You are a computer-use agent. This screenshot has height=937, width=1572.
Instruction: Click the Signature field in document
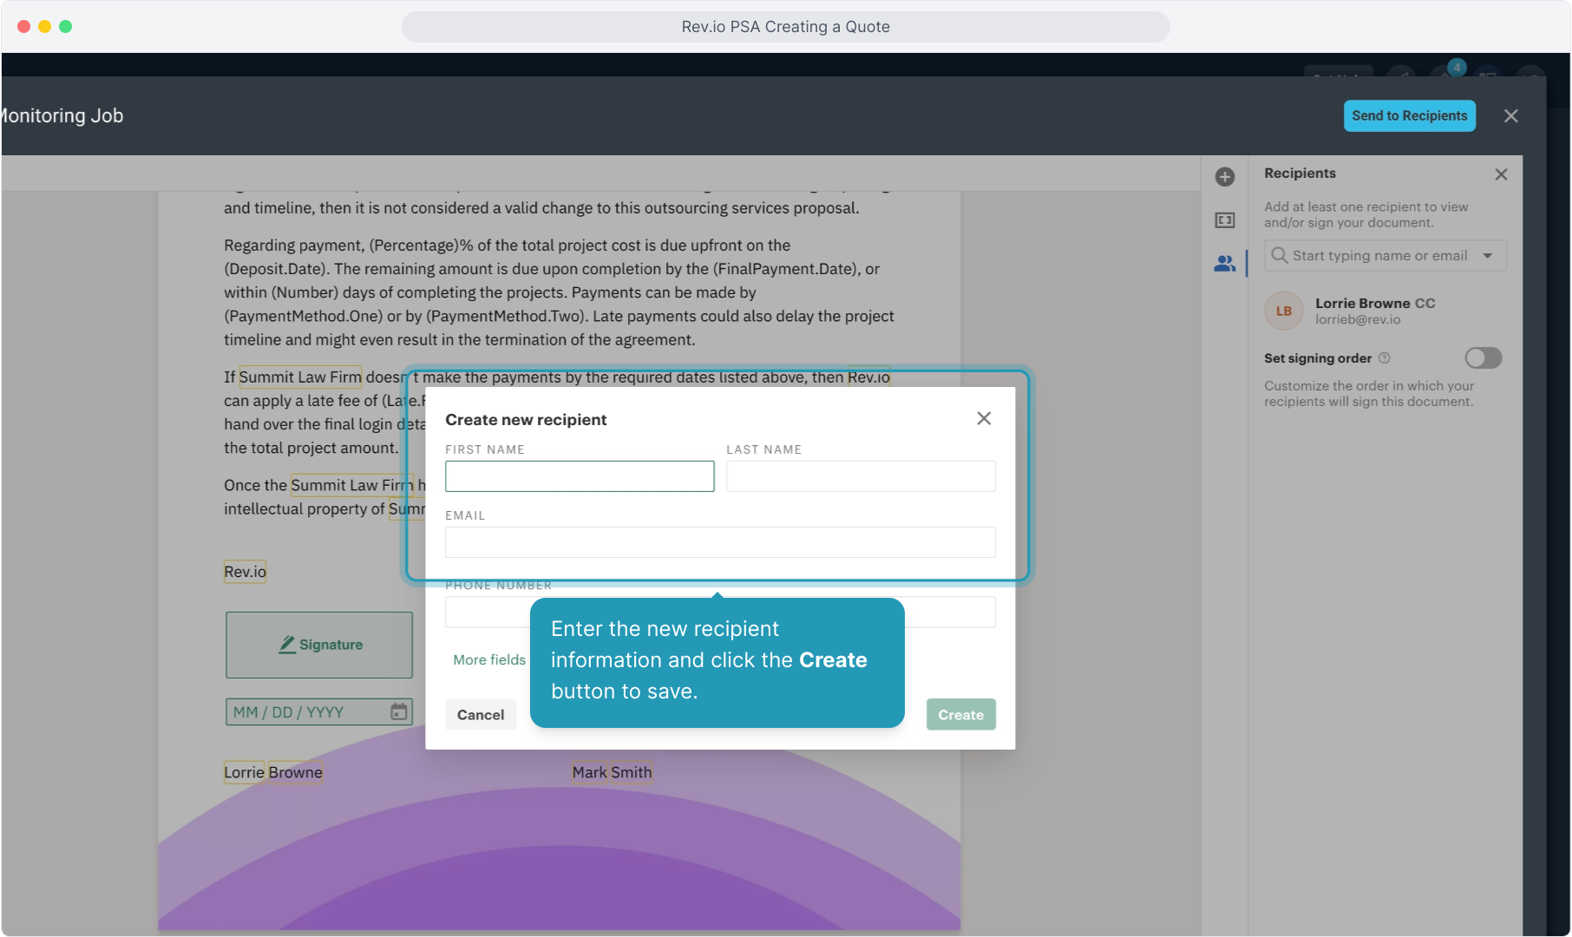(x=319, y=645)
